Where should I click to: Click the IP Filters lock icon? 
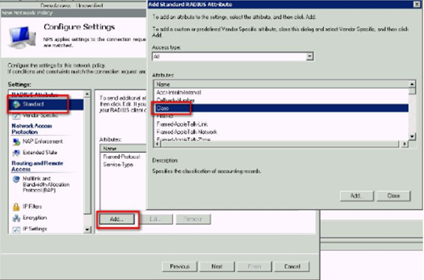point(16,207)
